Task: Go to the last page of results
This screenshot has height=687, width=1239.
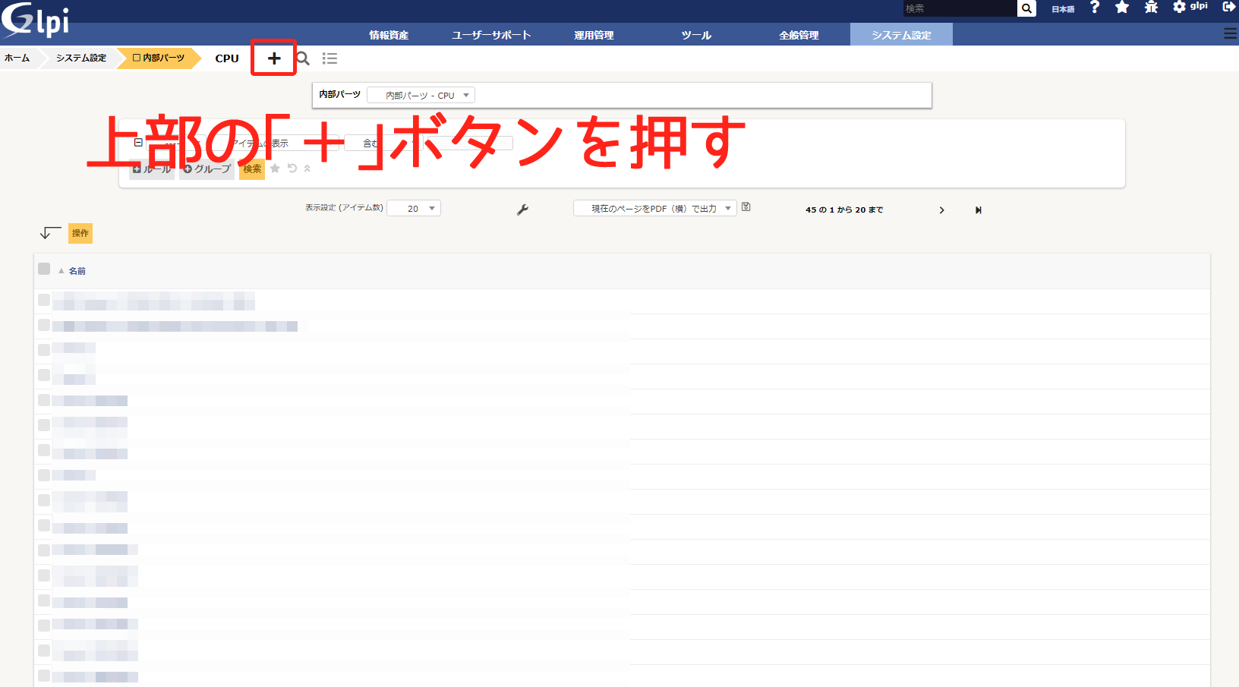Action: tap(979, 210)
